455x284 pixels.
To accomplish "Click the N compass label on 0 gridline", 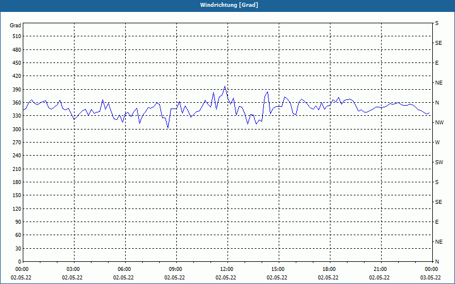I will [x=437, y=262].
